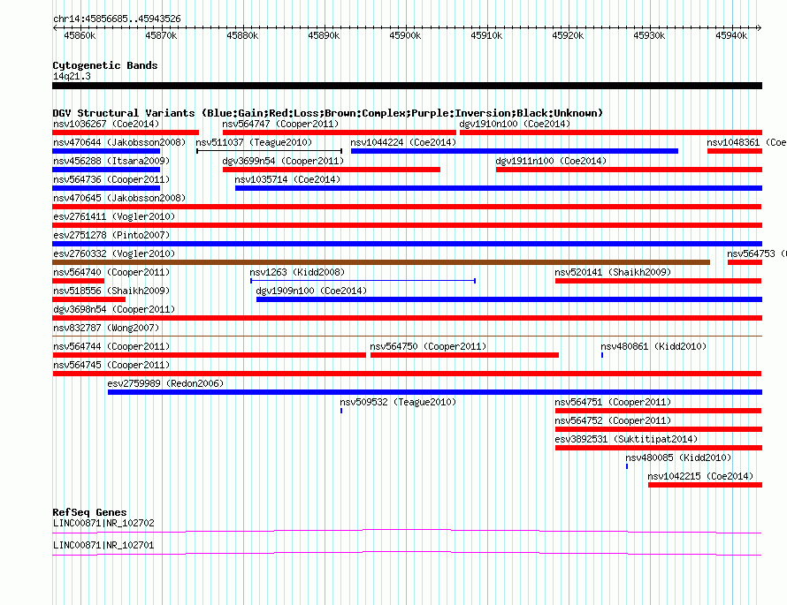Screen dimensions: 787x605
Task: Select dgv3698n54 (Cooper2011) variant
Action: point(407,318)
